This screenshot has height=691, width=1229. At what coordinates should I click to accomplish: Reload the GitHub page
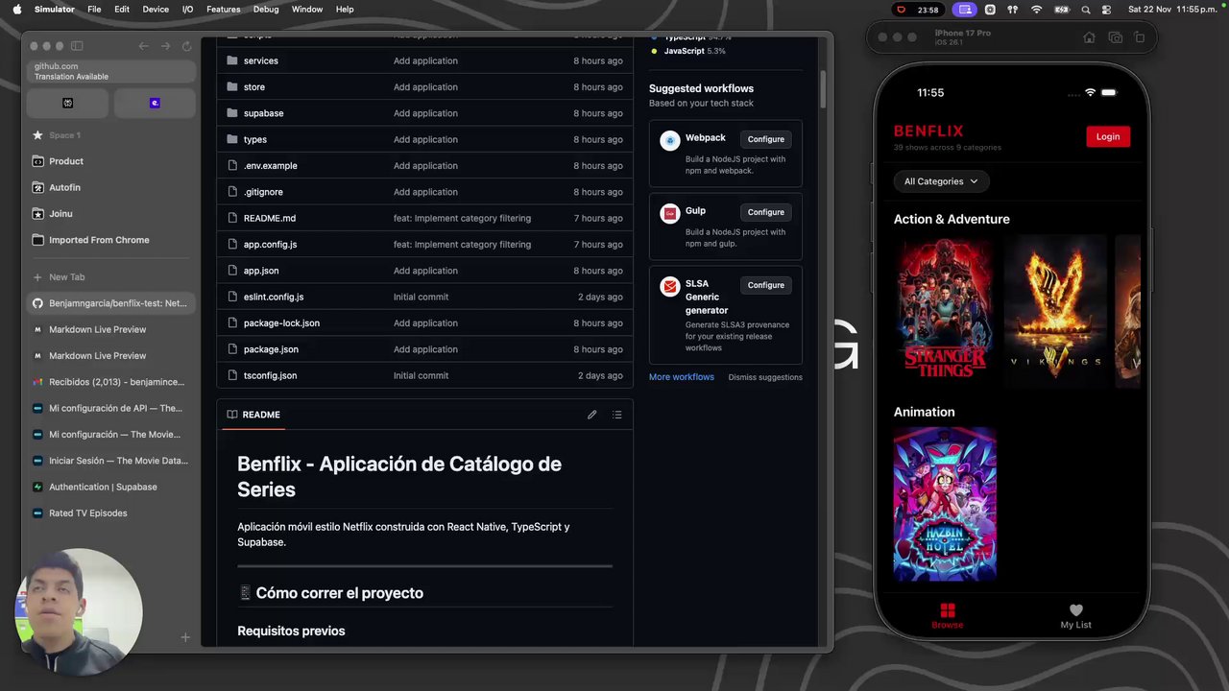(186, 46)
